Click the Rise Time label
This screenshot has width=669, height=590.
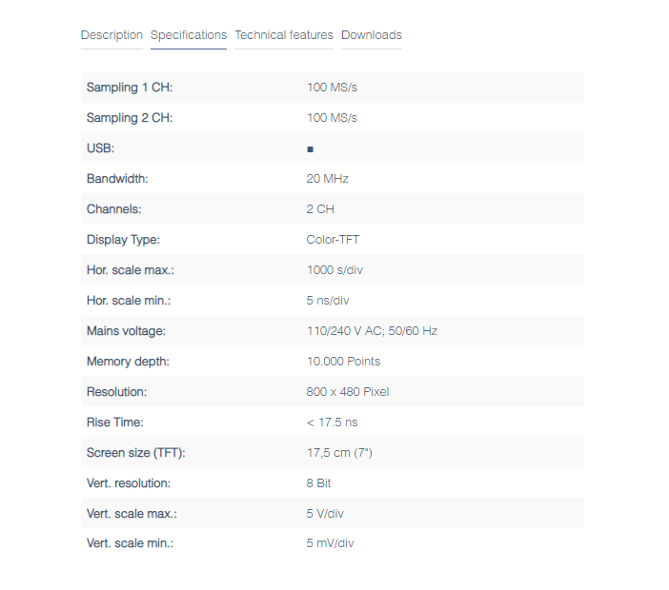click(115, 423)
